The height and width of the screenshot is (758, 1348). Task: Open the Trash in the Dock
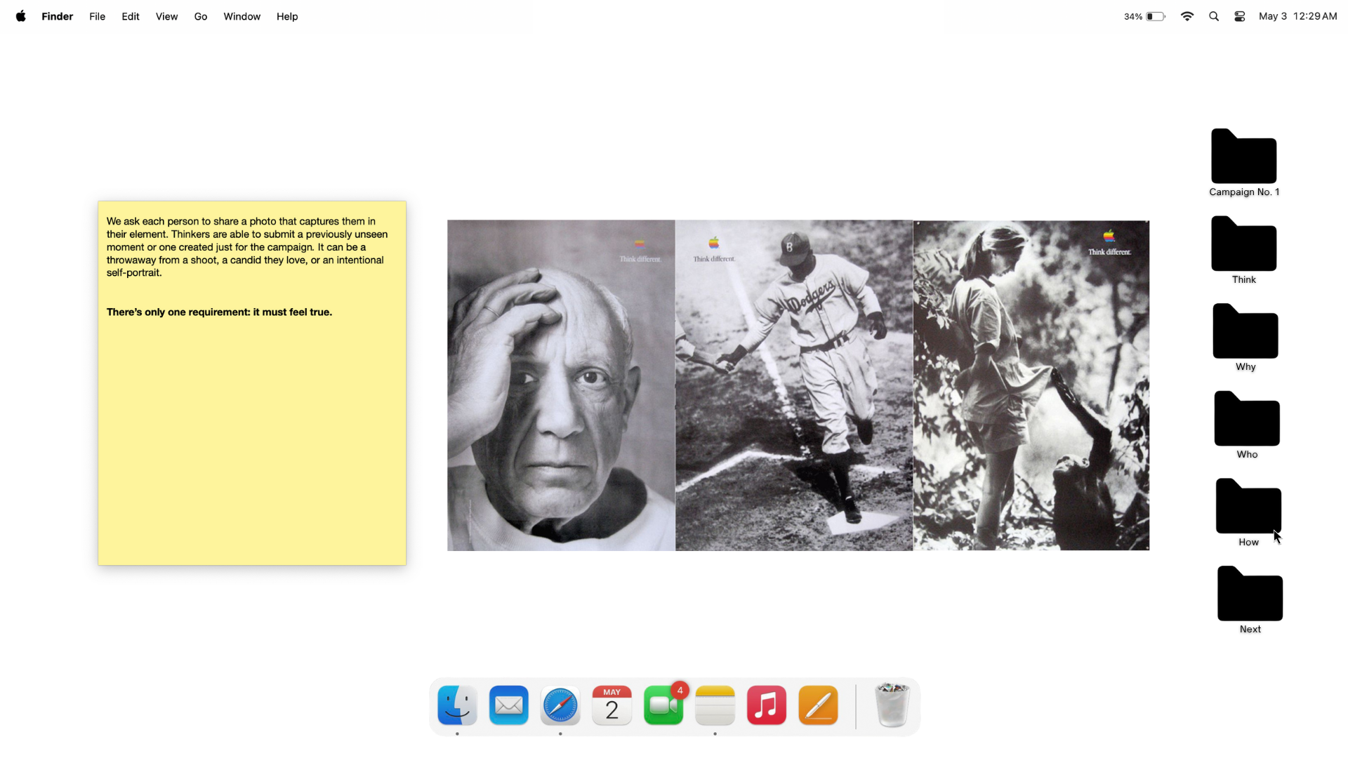tap(892, 705)
